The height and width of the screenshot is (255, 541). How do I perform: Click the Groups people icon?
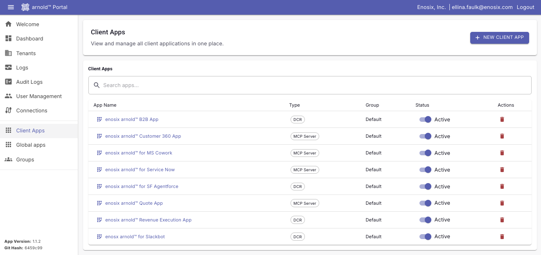(x=8, y=159)
